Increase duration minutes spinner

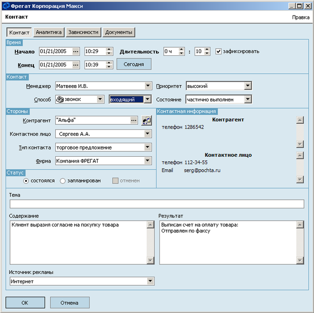coord(207,50)
